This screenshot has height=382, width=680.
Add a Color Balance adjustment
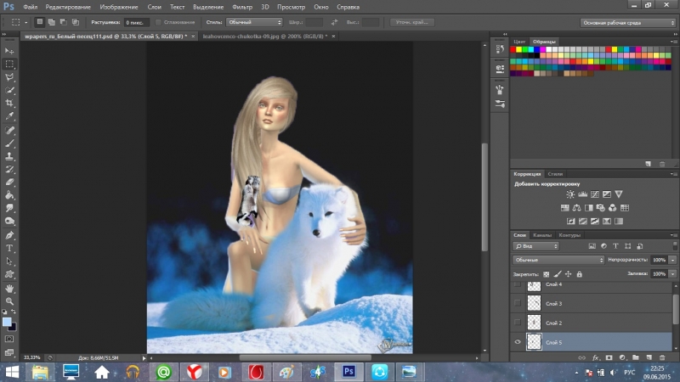pyautogui.click(x=576, y=208)
